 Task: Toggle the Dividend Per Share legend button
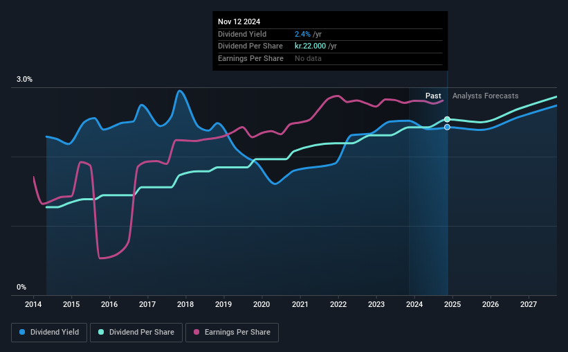(x=136, y=333)
